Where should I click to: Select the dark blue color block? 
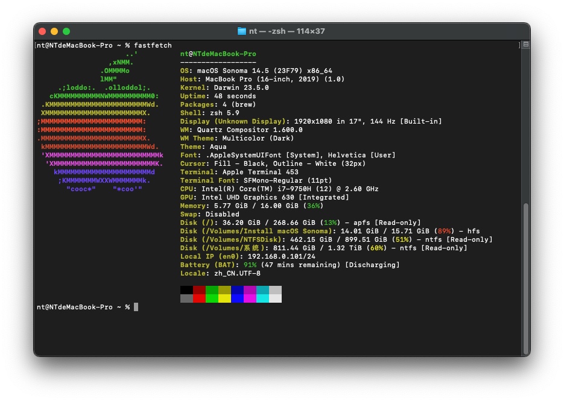(x=237, y=290)
